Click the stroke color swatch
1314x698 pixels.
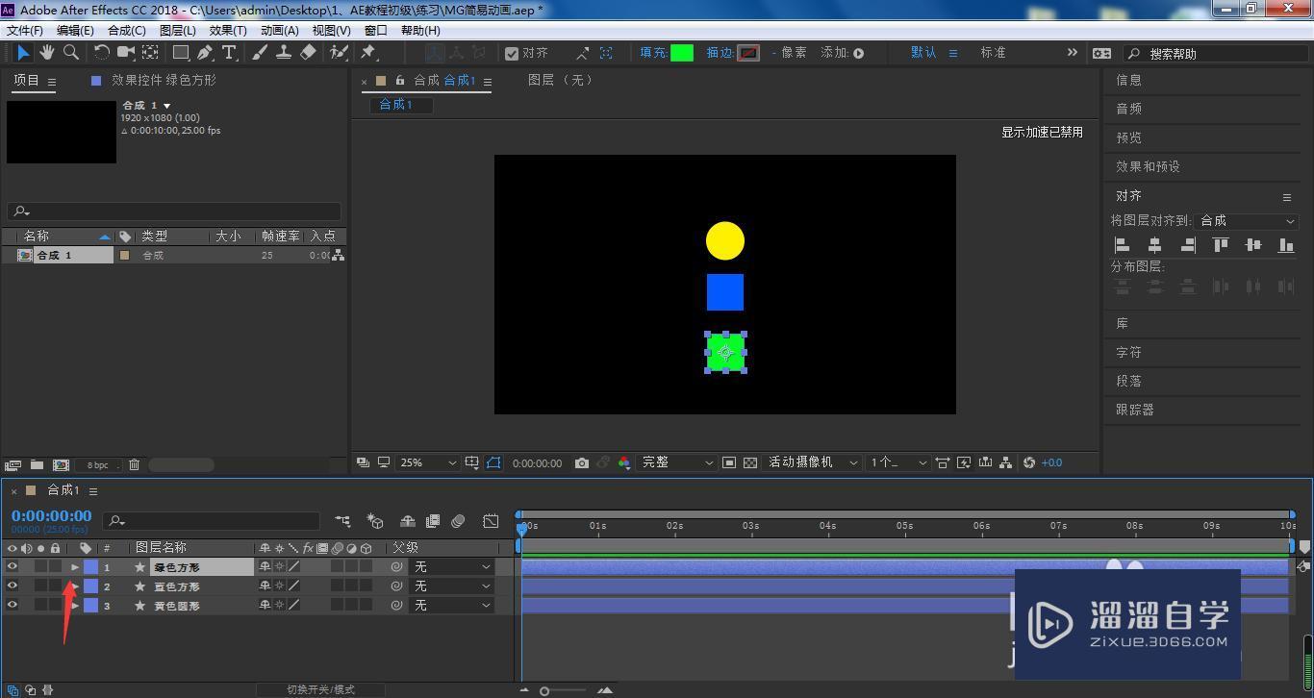(x=748, y=53)
